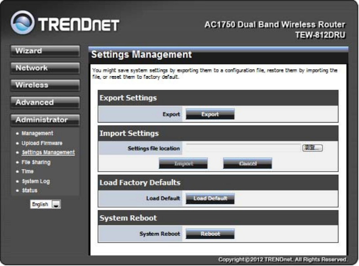Viewport: 359px width, 266px height.
Task: Click the TEW-812DRU model text
Action: (320, 35)
